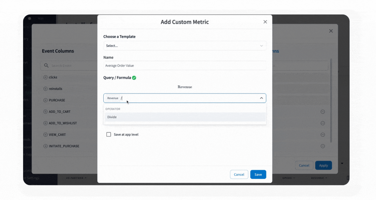Screen dimensions: 376x200
Task: Open the Choose a Template dropdown
Action: (x=184, y=46)
